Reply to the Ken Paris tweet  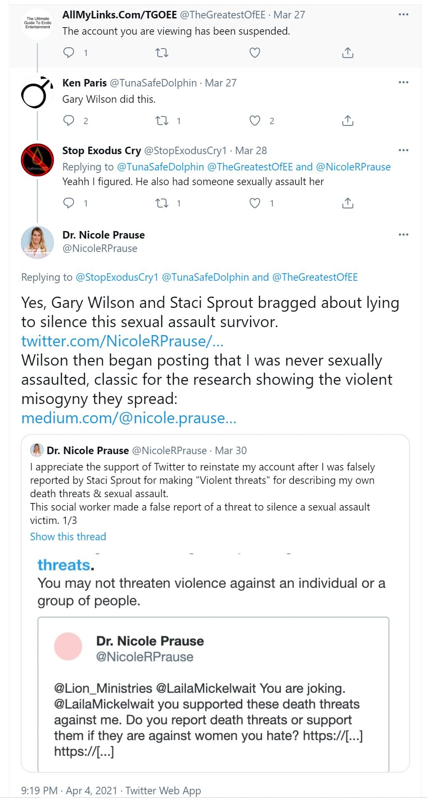[69, 121]
